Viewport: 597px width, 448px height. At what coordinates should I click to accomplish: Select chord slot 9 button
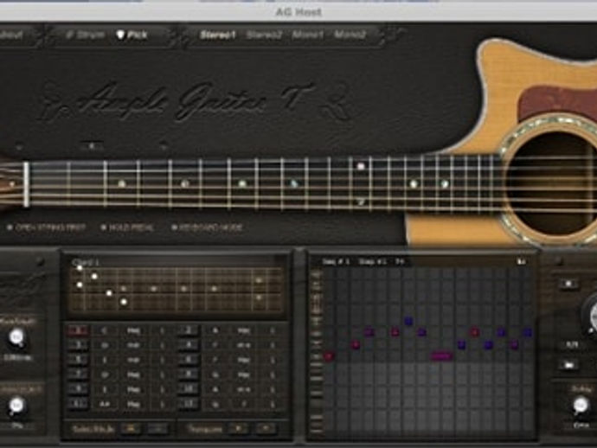pos(78,389)
